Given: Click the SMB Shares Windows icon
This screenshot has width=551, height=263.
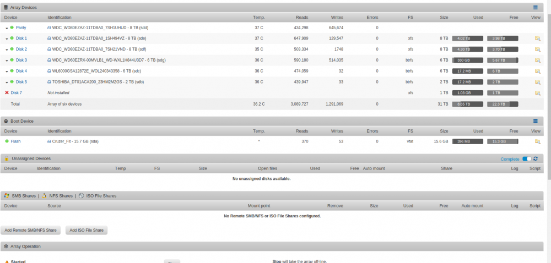Looking at the screenshot, I should click(x=7, y=196).
